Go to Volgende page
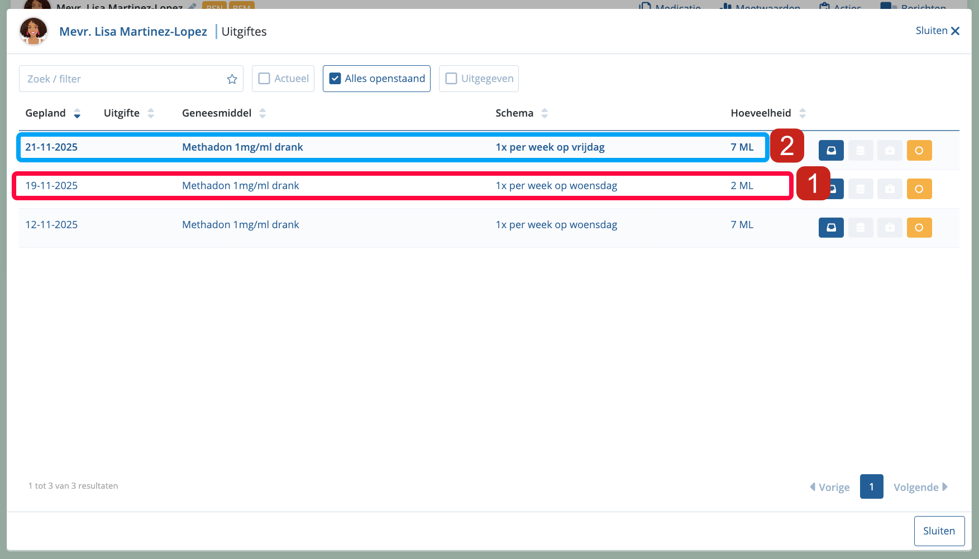This screenshot has width=979, height=559. pos(920,487)
